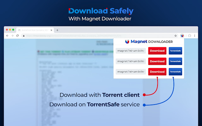Click the 'DOWNLOADER' text in popup header
The image size is (202, 126).
coord(161,42)
